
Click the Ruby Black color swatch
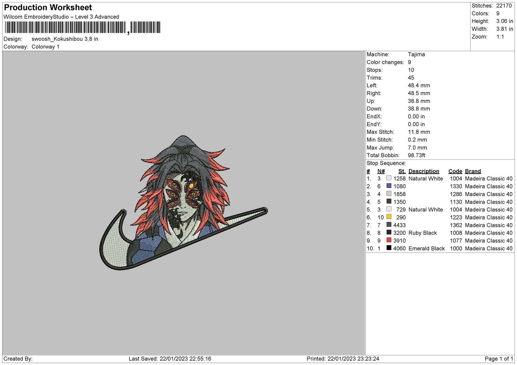389,232
